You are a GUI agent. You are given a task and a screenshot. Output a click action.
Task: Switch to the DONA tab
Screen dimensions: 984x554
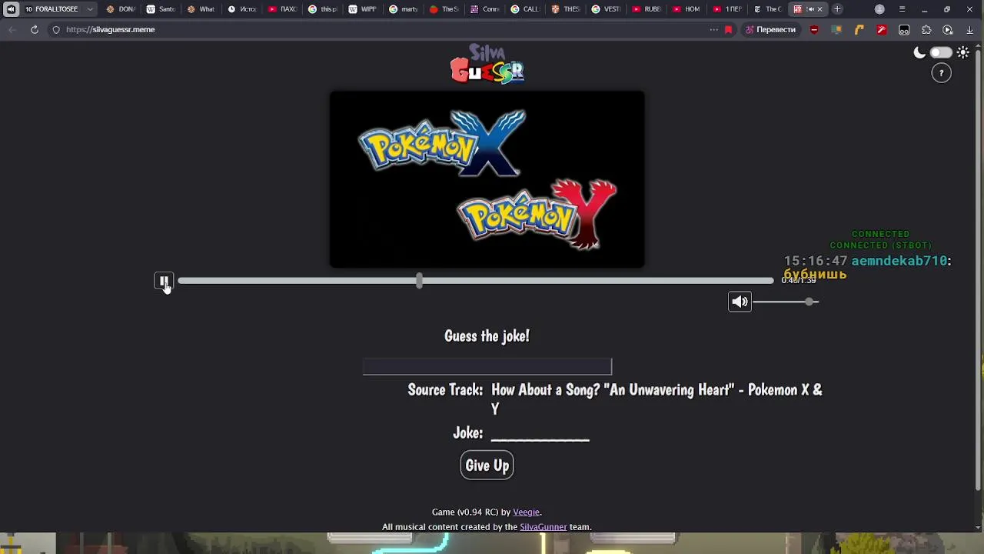click(121, 9)
